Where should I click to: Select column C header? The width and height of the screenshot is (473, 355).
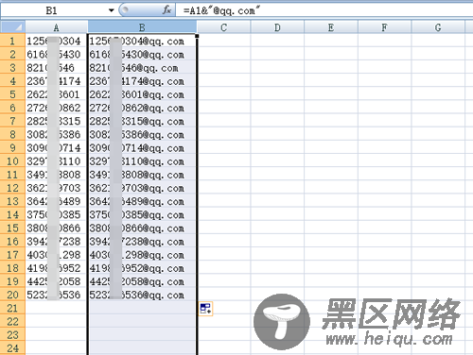click(224, 27)
